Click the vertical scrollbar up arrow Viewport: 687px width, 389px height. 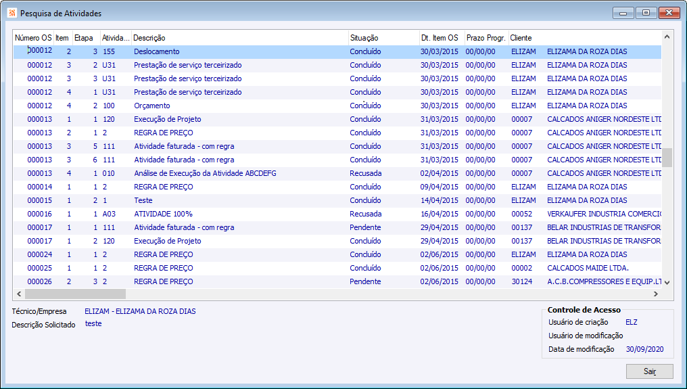click(x=667, y=37)
